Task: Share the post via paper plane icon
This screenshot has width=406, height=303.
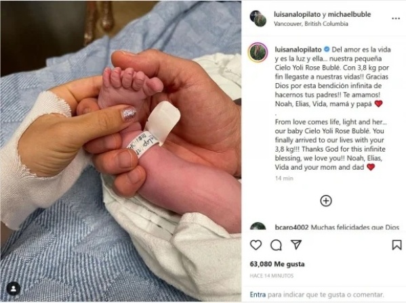Action: click(296, 244)
